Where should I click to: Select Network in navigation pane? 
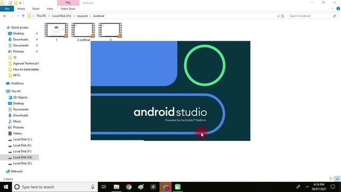point(17,171)
